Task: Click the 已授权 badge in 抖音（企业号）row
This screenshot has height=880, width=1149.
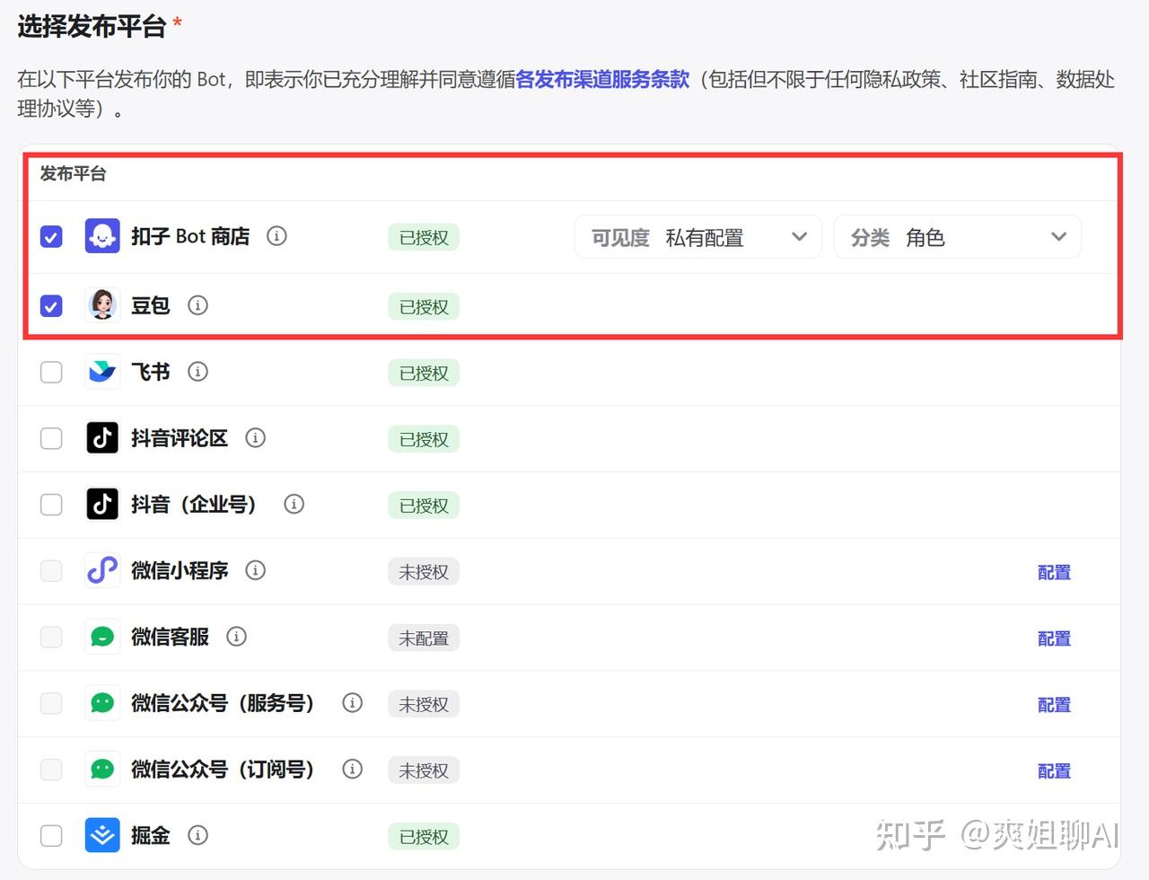Action: coord(424,506)
